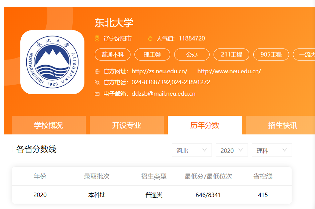The image size is (315, 209).
Task: Click the Northeastern University logo thumbnail
Action: (x=52, y=62)
